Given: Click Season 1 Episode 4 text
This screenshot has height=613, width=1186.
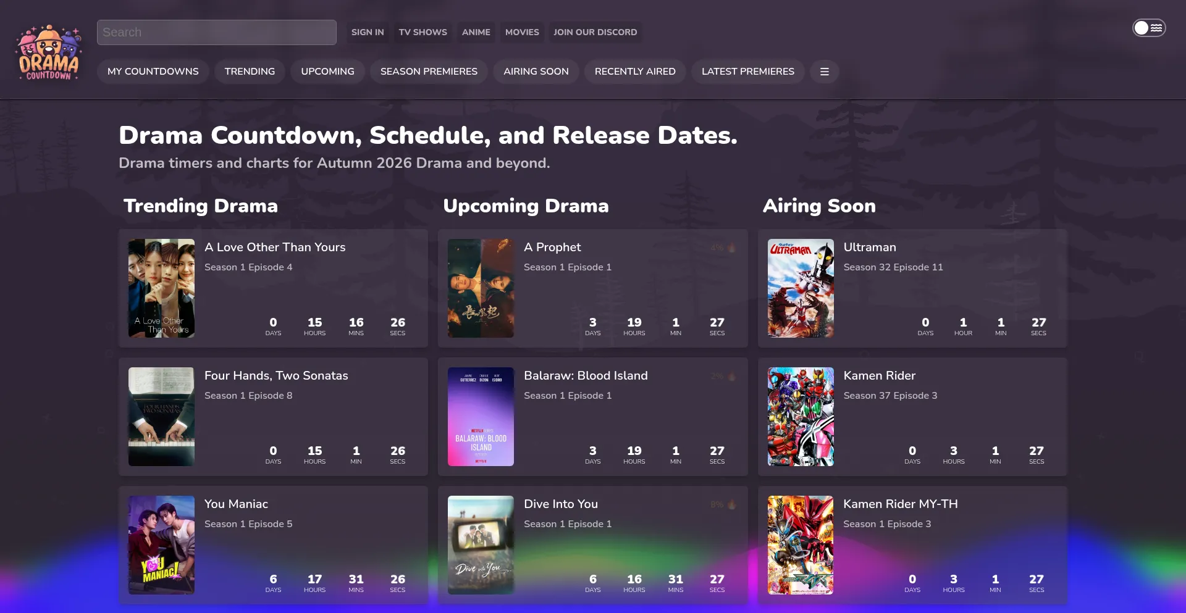Looking at the screenshot, I should 248,267.
